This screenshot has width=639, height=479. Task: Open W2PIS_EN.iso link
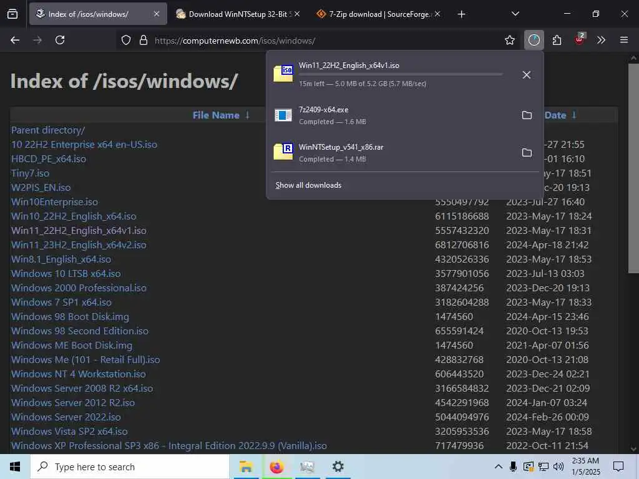tap(41, 187)
